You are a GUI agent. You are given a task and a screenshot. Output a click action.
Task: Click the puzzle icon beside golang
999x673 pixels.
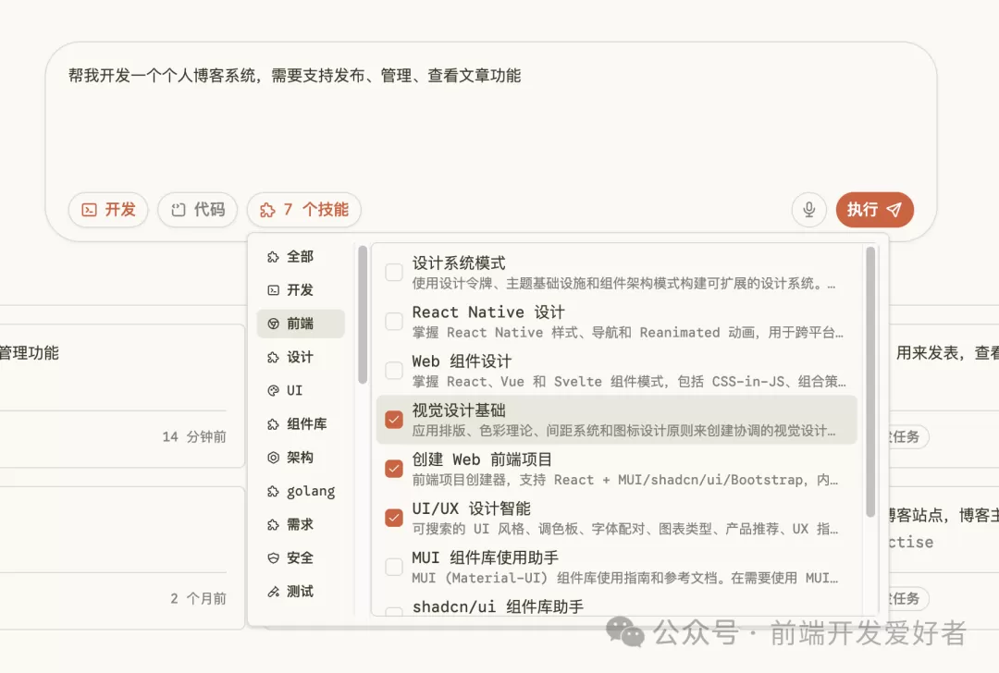click(273, 491)
